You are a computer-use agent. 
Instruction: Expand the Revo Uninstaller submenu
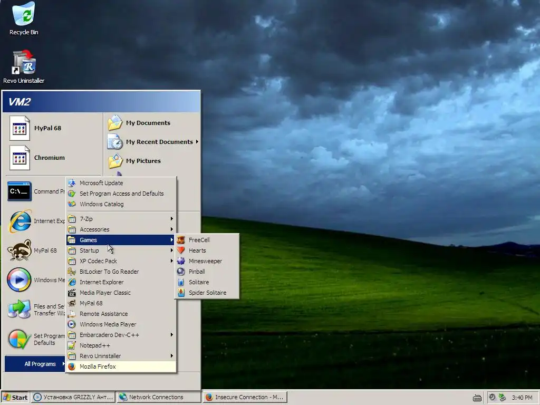pos(121,356)
